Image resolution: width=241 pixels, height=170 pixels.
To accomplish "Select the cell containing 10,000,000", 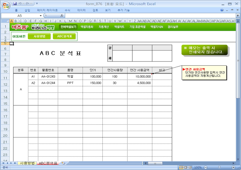I will point(140,76).
